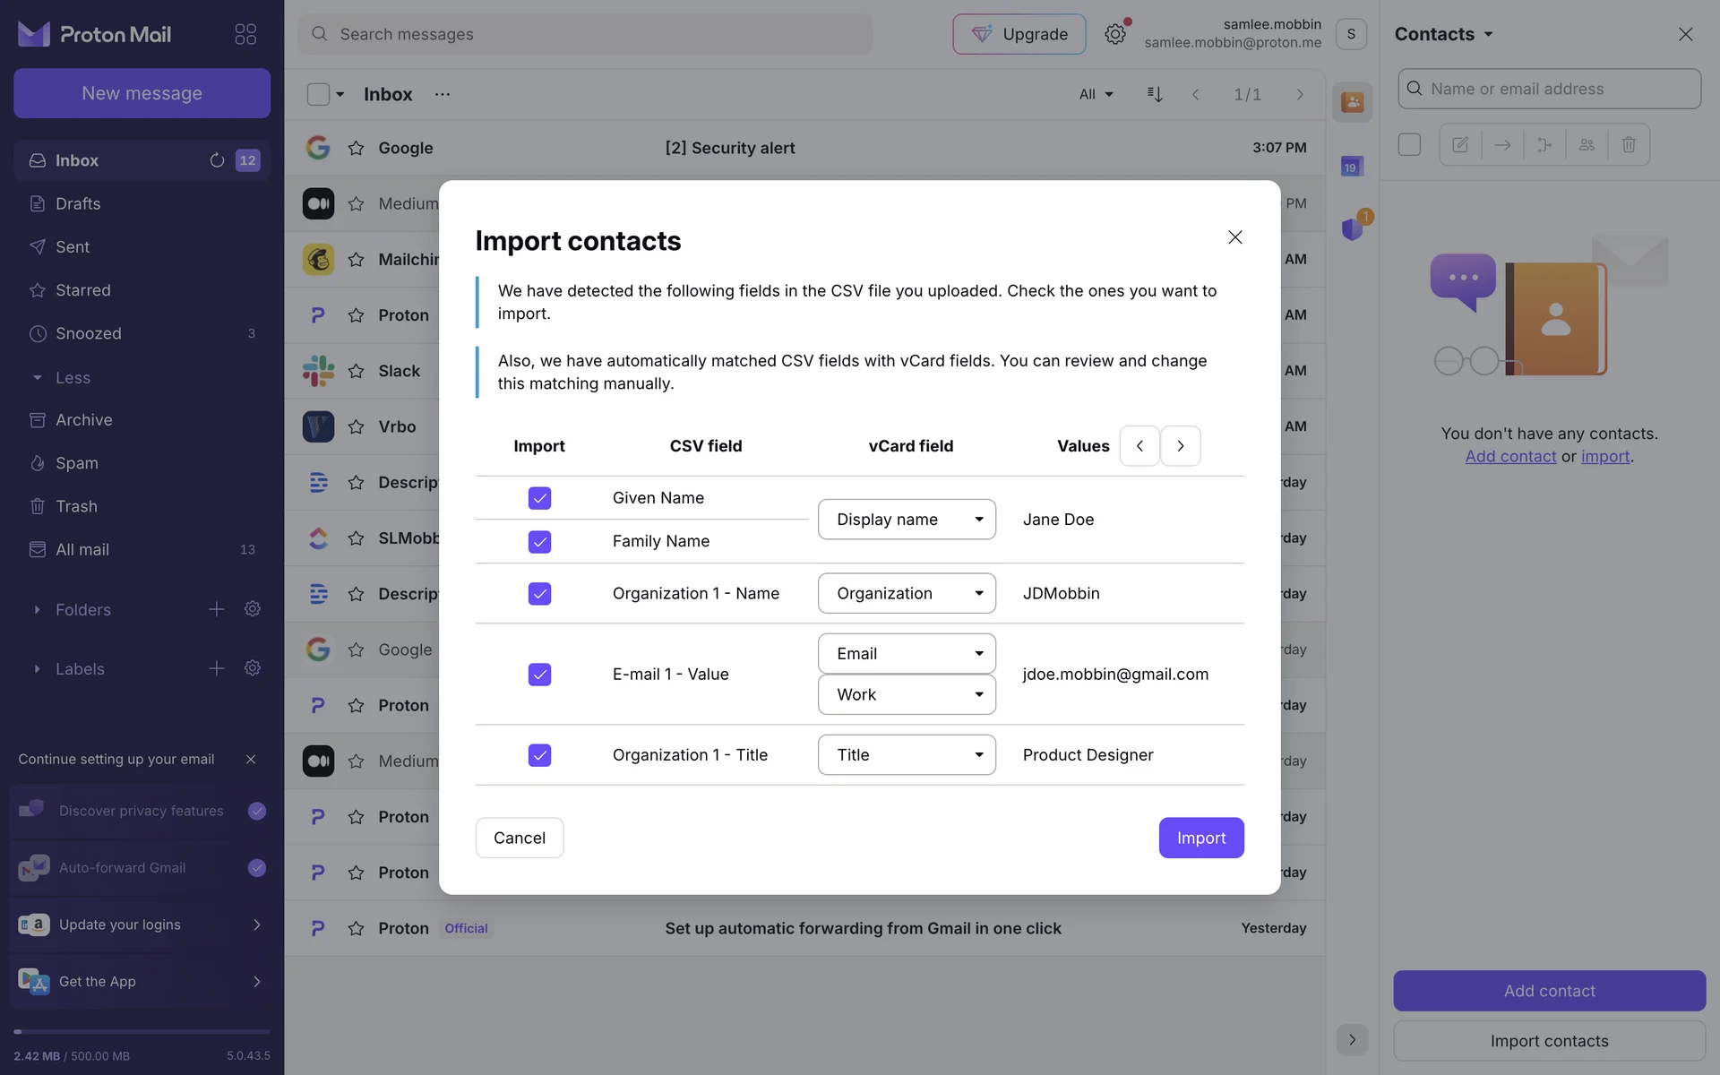
Task: Go to the Archive folder
Action: pyautogui.click(x=83, y=420)
